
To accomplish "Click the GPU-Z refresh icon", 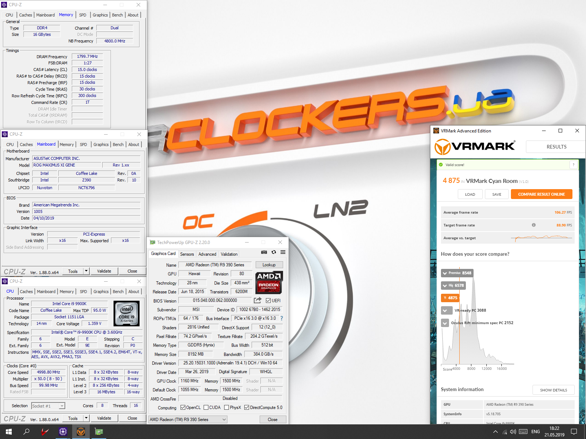I will (274, 252).
